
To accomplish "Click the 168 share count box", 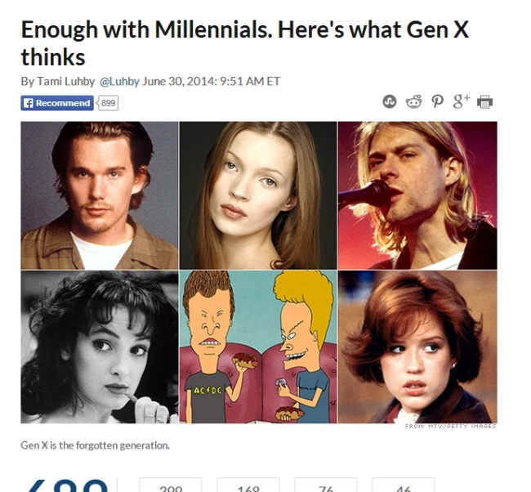I will pyautogui.click(x=248, y=485).
